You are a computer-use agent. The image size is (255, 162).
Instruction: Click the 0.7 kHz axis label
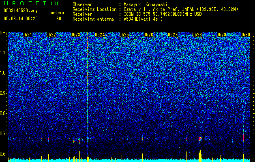pos(3,134)
